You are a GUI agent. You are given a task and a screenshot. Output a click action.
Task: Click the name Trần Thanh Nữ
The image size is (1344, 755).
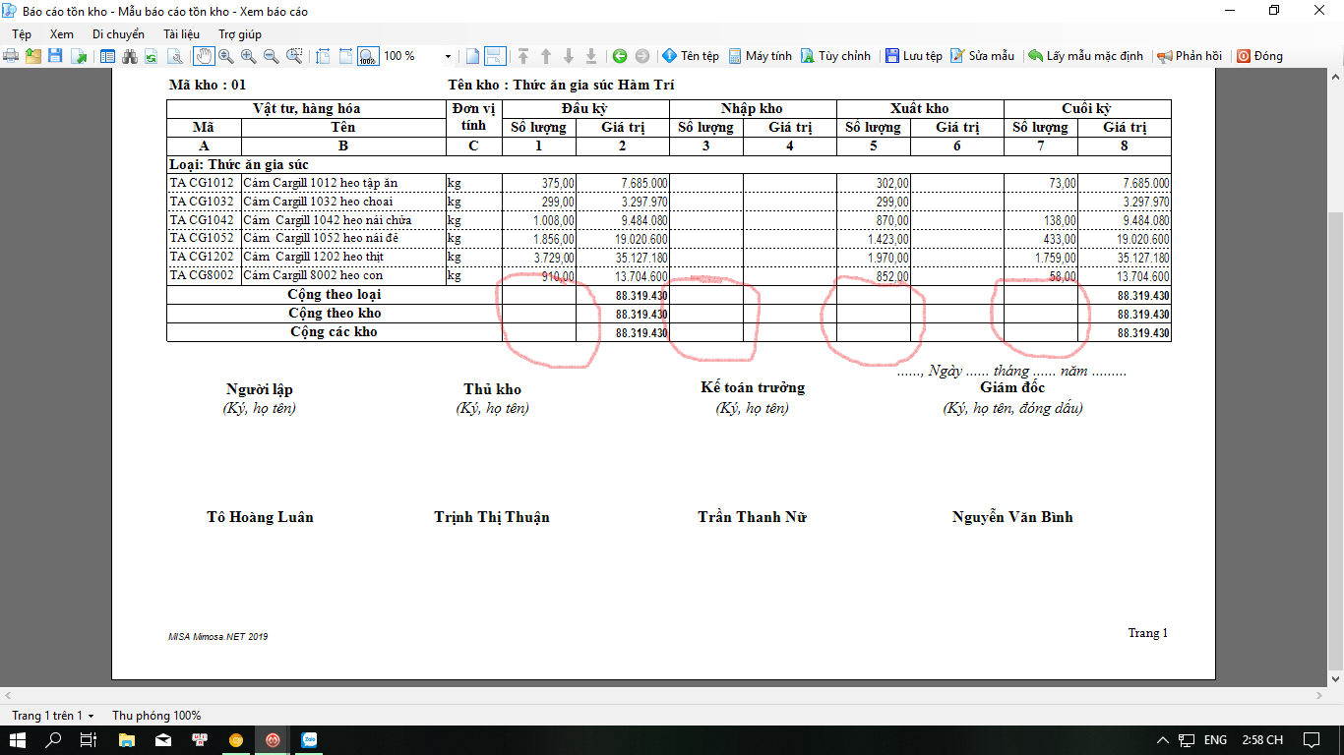click(752, 517)
